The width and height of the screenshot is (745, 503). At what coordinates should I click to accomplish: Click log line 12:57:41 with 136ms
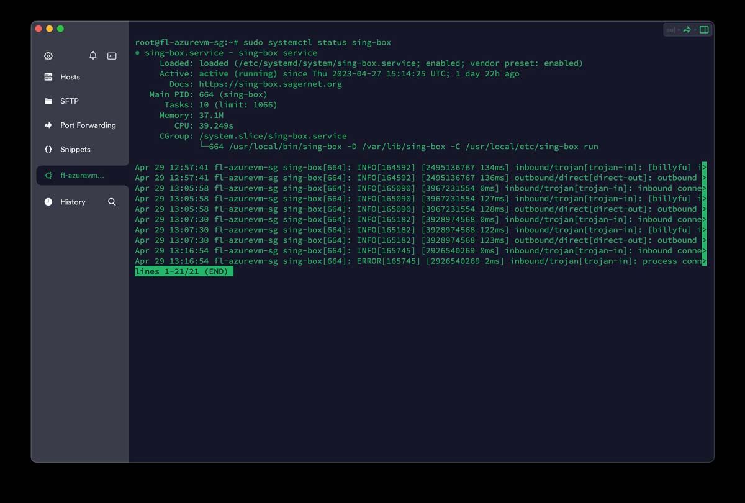click(420, 178)
